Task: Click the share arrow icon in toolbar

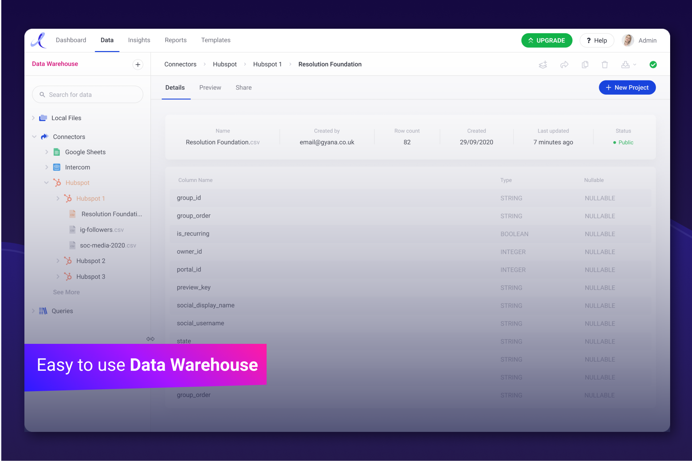Action: click(564, 64)
